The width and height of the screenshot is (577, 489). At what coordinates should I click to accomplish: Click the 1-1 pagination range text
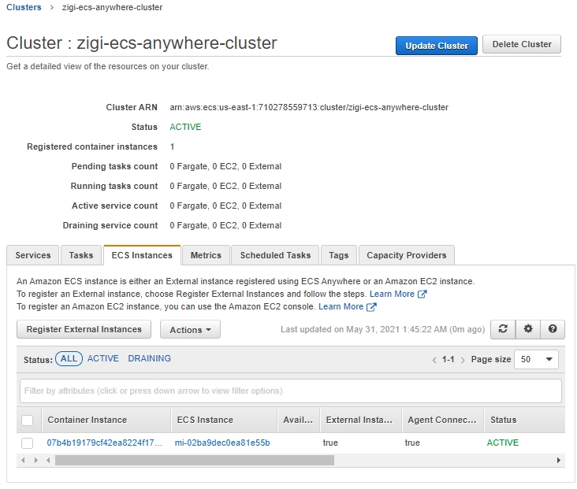tap(449, 359)
